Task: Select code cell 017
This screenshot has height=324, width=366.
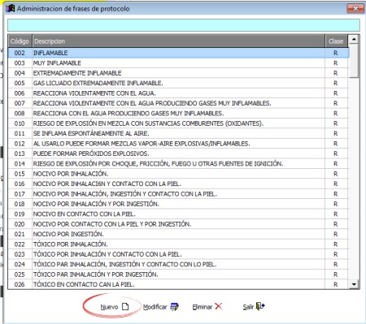Action: point(20,194)
